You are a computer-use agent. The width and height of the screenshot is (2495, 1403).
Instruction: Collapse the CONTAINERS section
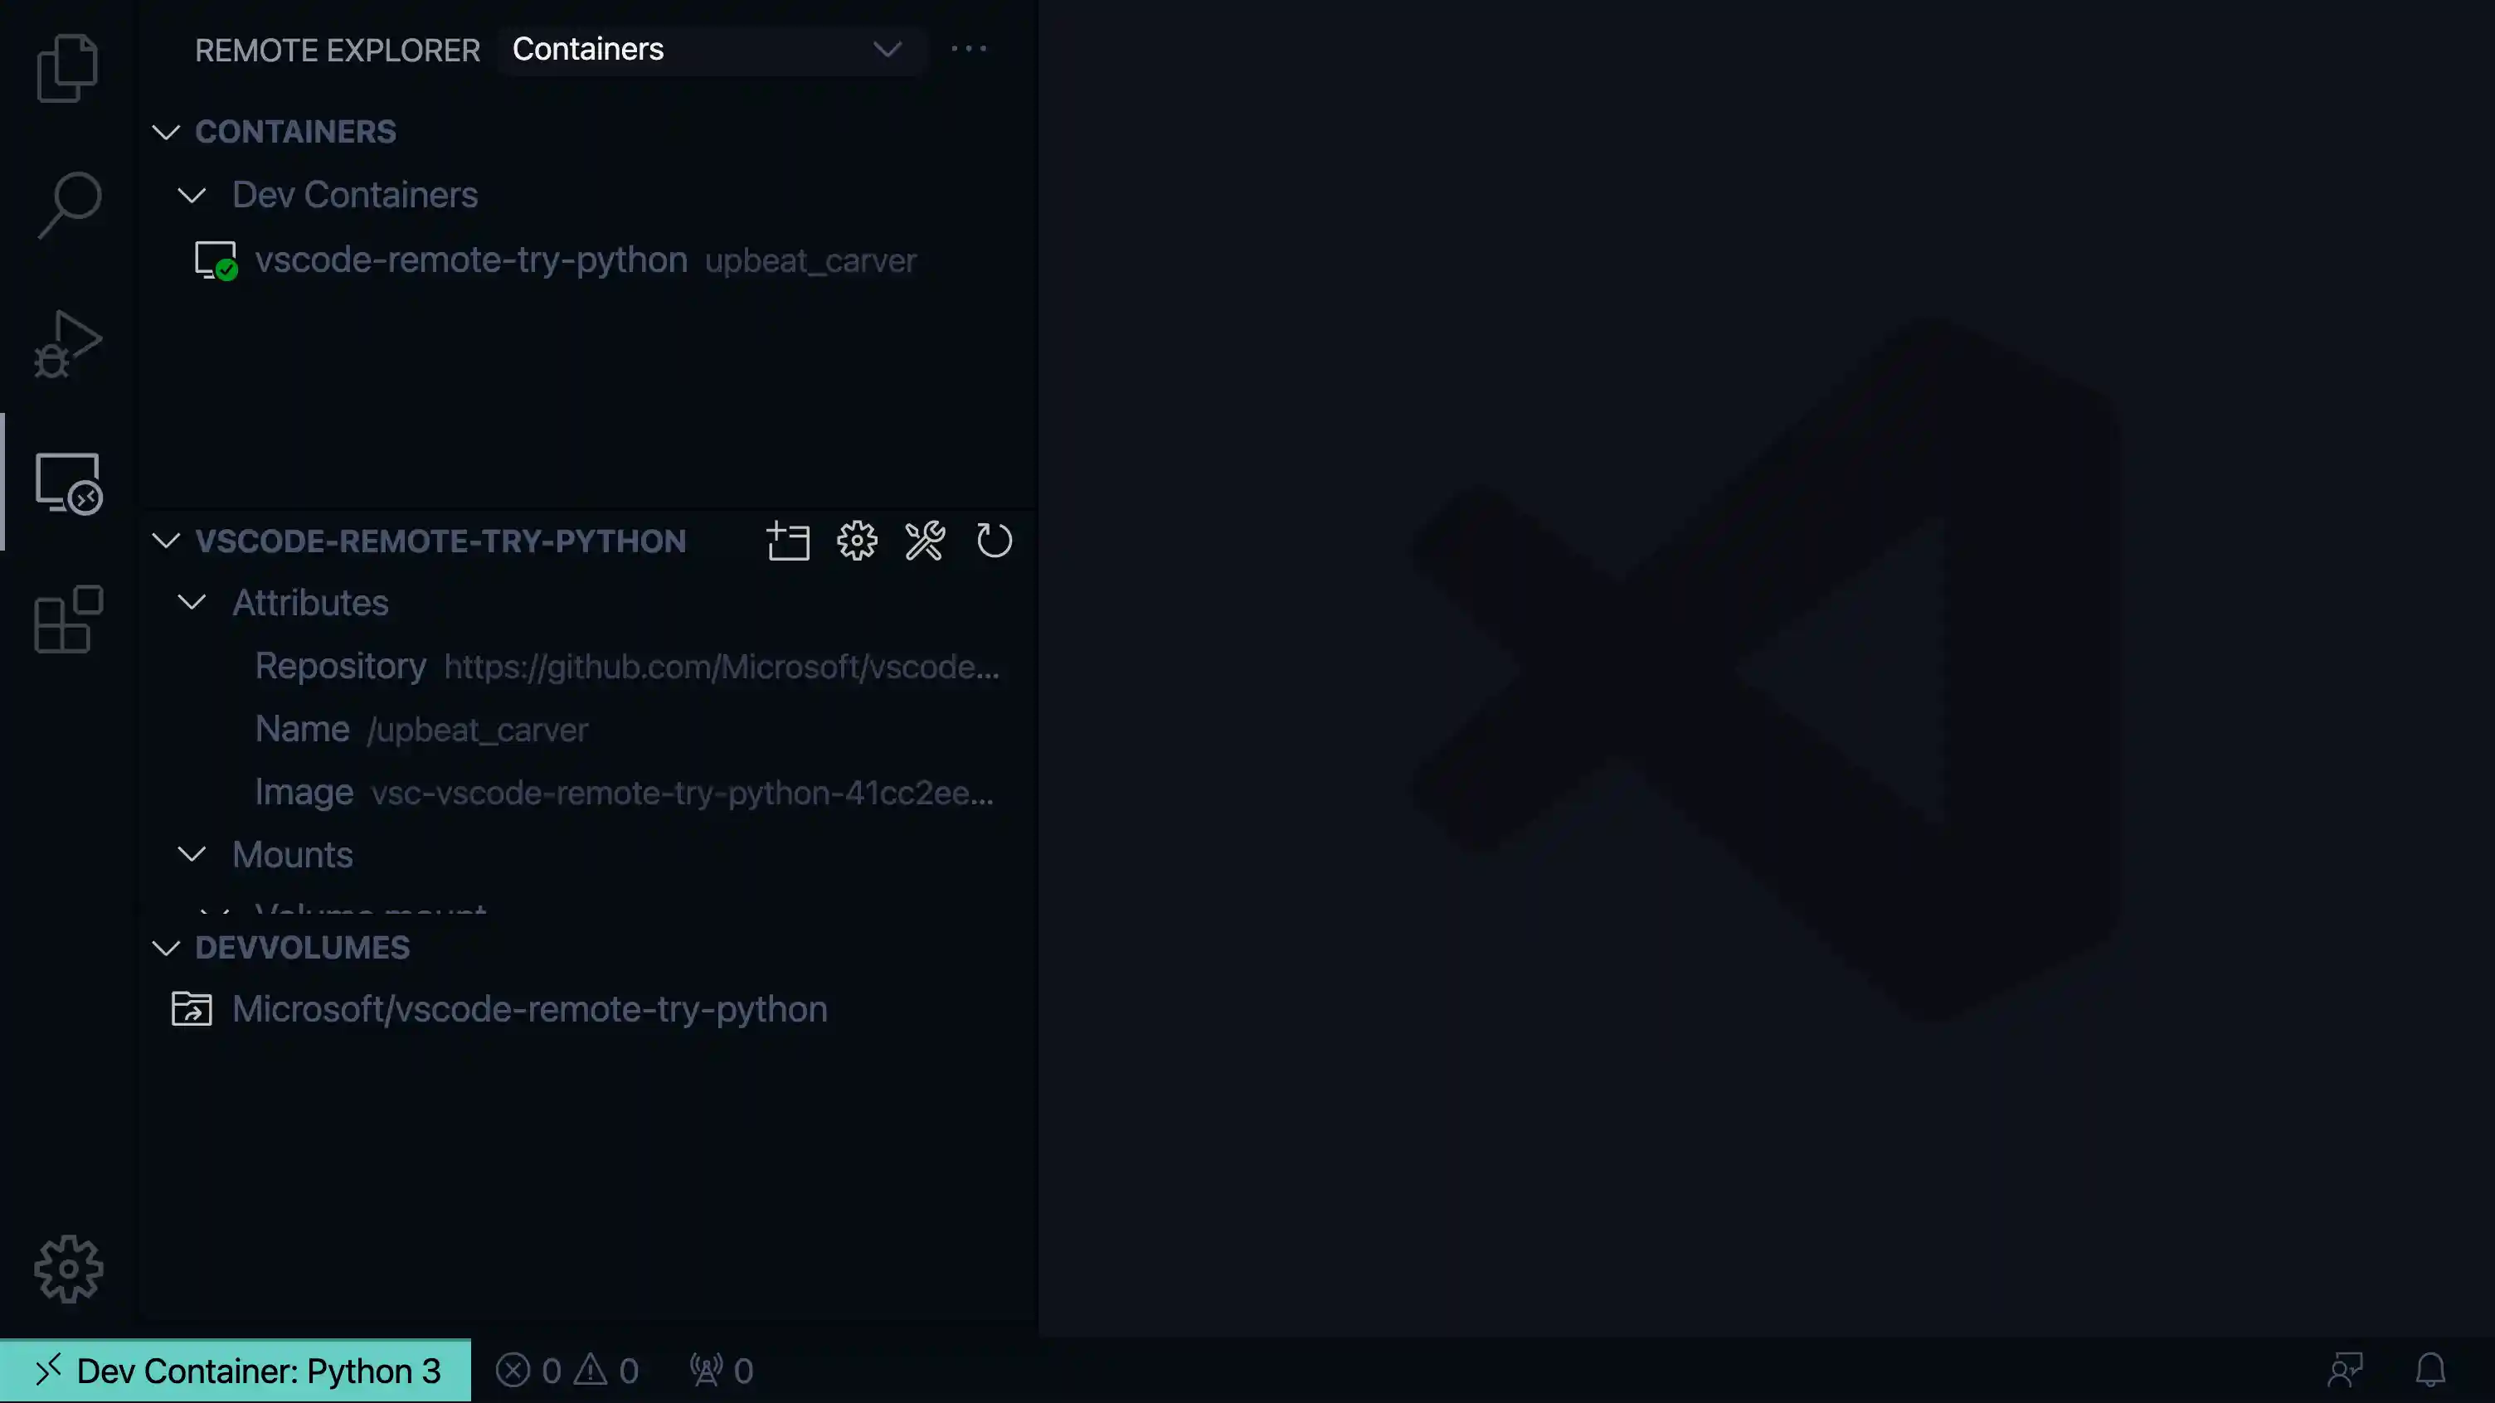pos(166,132)
